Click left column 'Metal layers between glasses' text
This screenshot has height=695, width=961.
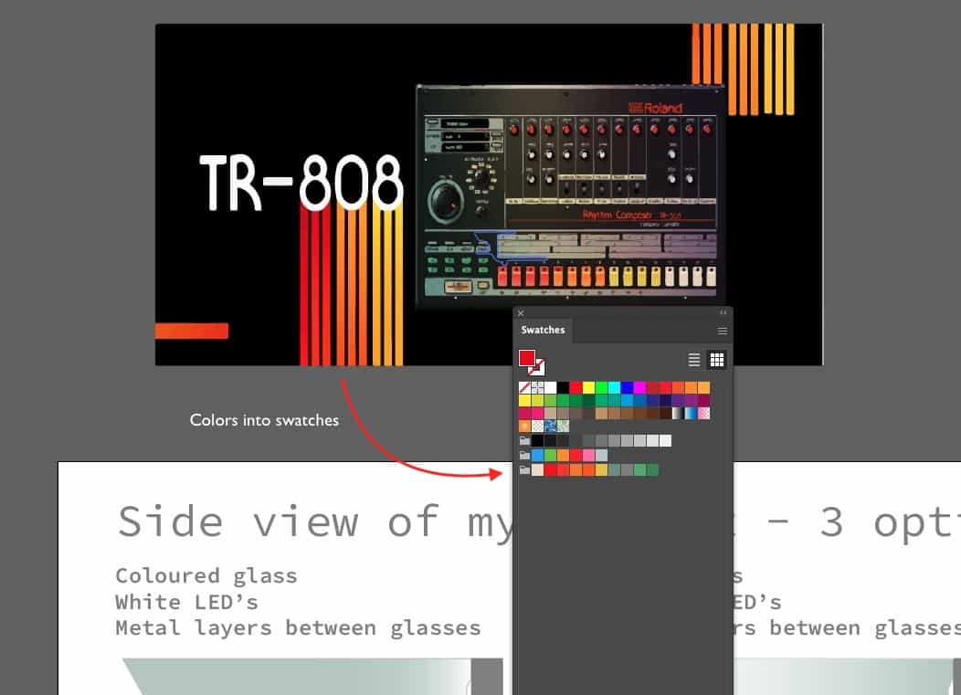tap(298, 628)
